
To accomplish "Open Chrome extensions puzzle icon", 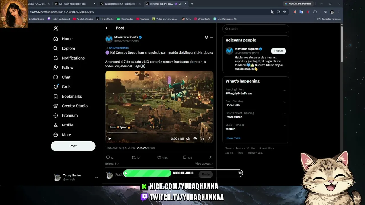I will (315, 12).
